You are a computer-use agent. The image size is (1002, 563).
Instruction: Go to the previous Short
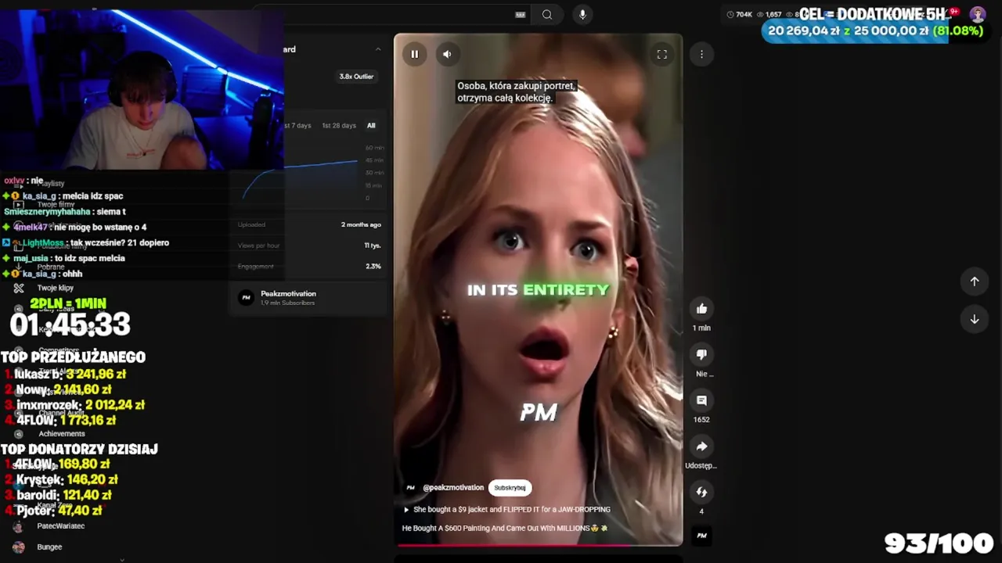pos(975,281)
